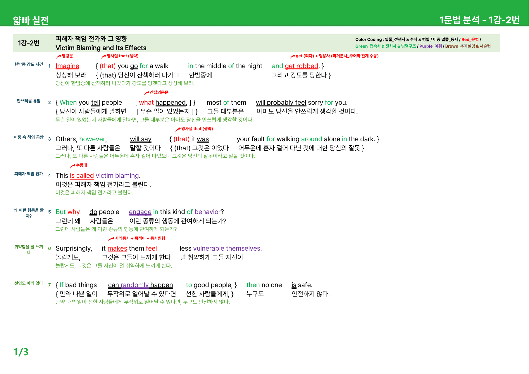Click 'then no one' in sentence 7
529x374 pixels.
coord(264,285)
